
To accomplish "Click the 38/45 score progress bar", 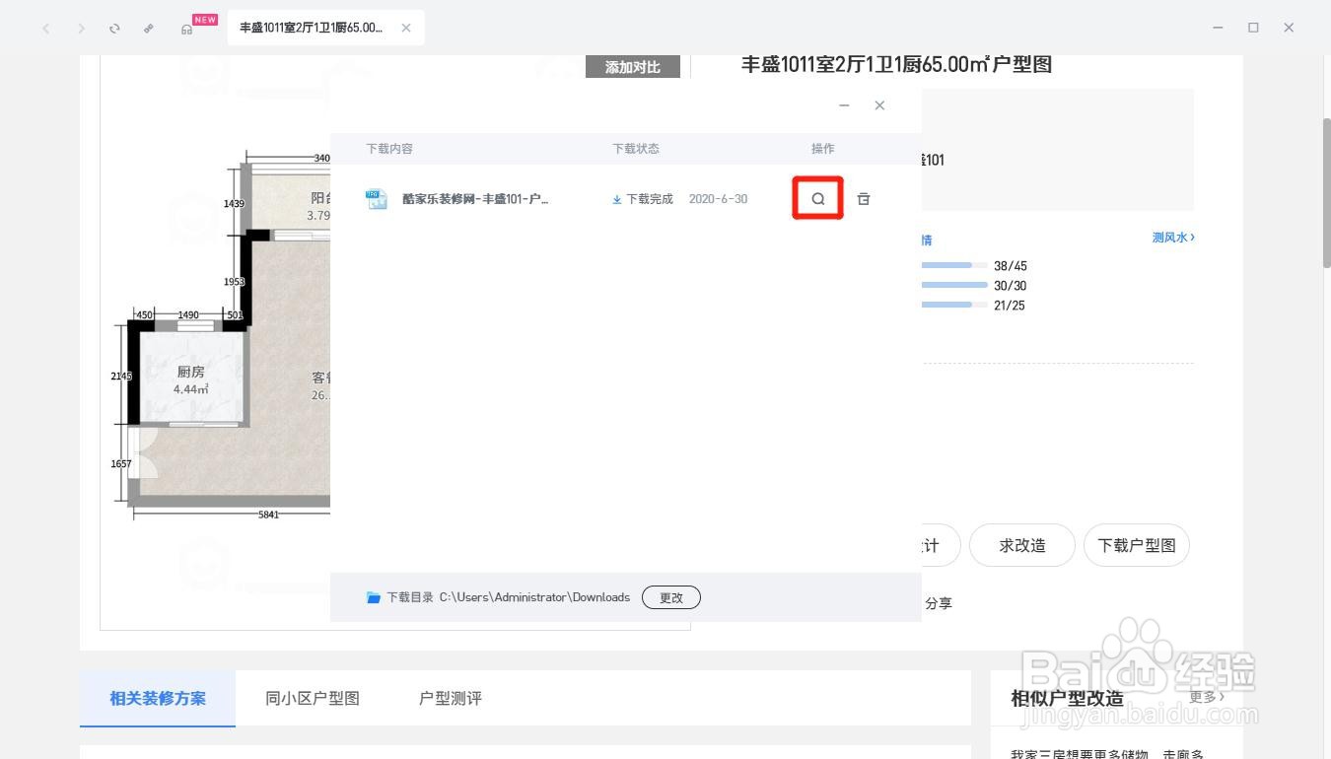I will (954, 265).
